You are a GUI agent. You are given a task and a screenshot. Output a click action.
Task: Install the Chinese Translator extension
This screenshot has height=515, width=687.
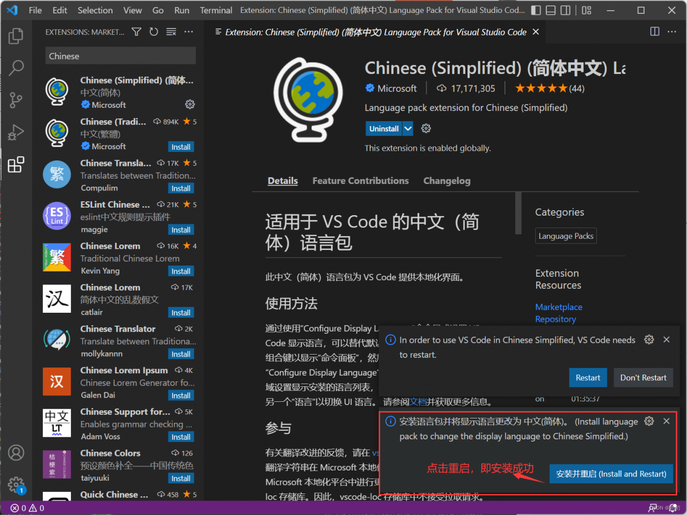pos(181,354)
